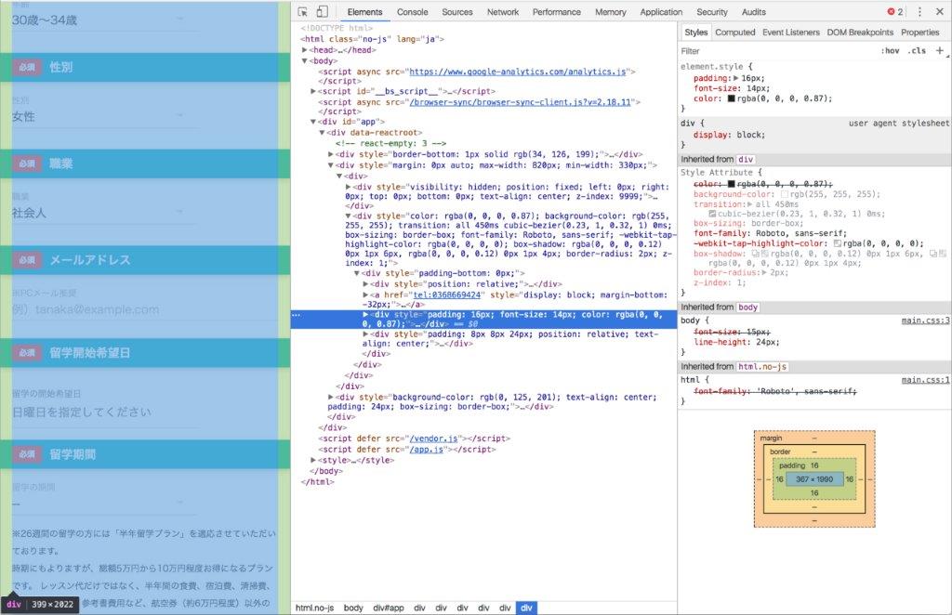The height and width of the screenshot is (615, 952).
Task: Activate the inspect element picker icon
Action: pos(303,11)
